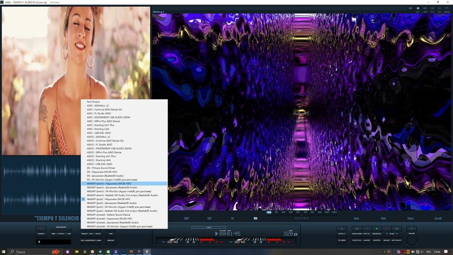Viewport: 453px width, 255px height.
Task: Click the volume knob
Action: [x=411, y=241]
